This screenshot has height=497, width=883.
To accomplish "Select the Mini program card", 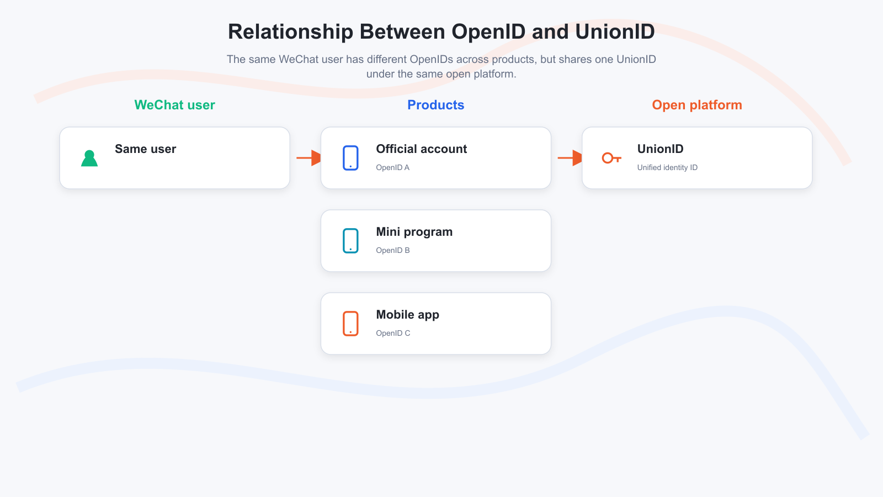I will coord(436,241).
